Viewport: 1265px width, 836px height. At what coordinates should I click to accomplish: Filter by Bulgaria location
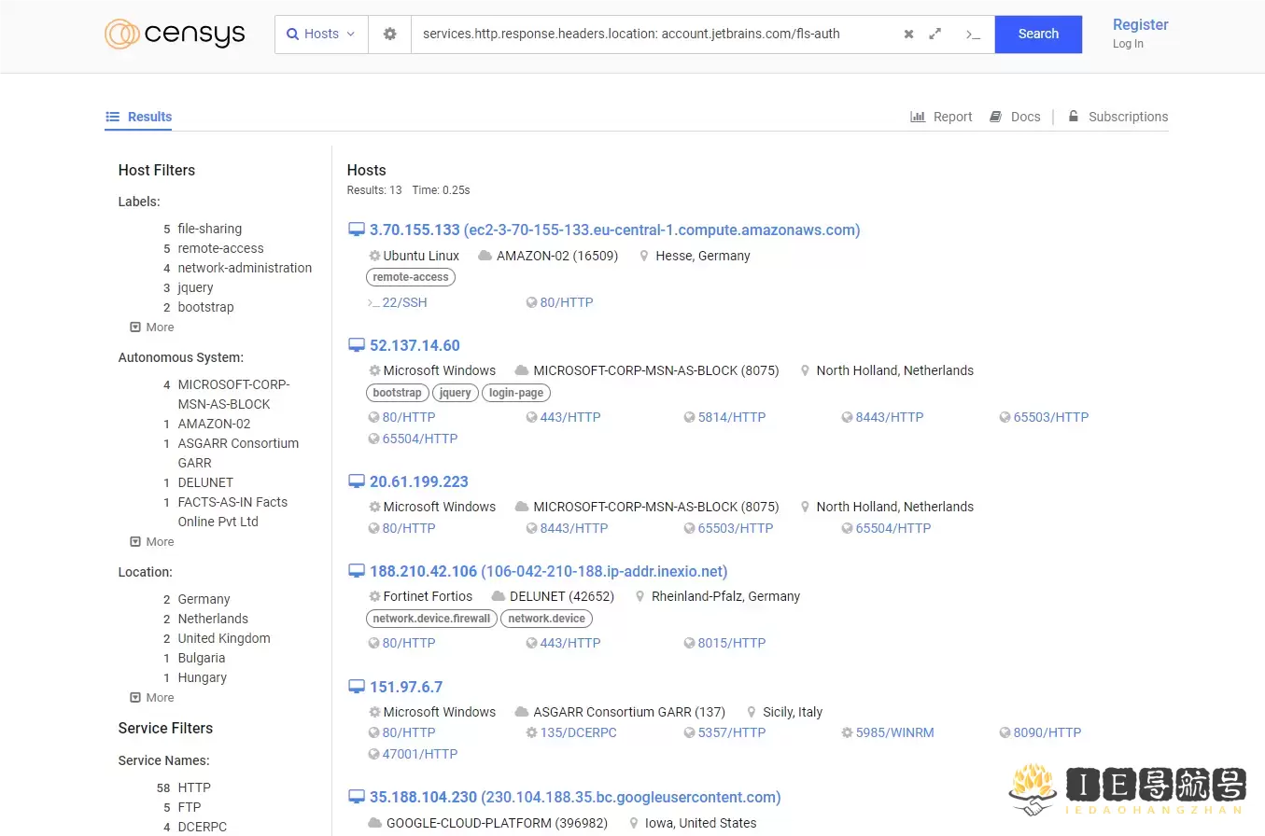pos(202,658)
